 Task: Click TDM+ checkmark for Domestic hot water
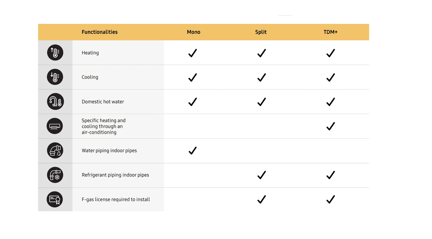pyautogui.click(x=330, y=102)
